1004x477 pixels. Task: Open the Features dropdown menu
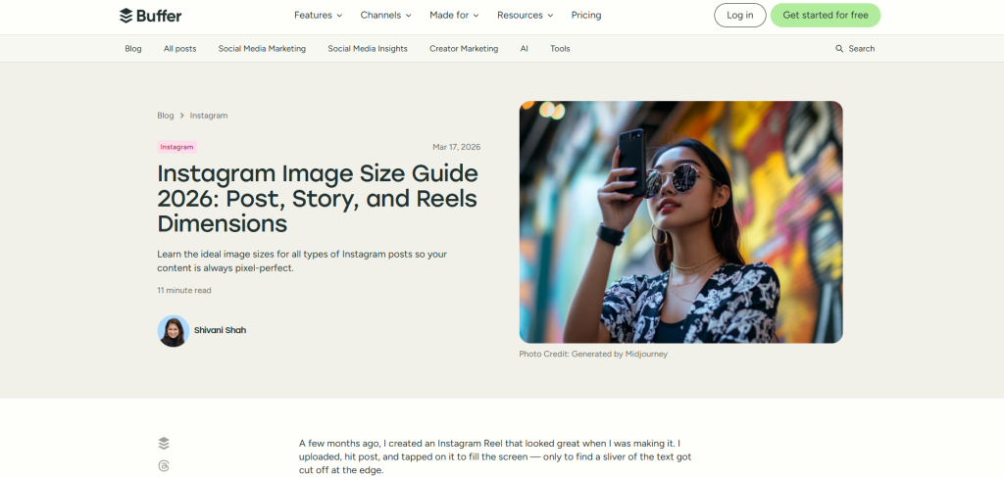[x=319, y=16]
